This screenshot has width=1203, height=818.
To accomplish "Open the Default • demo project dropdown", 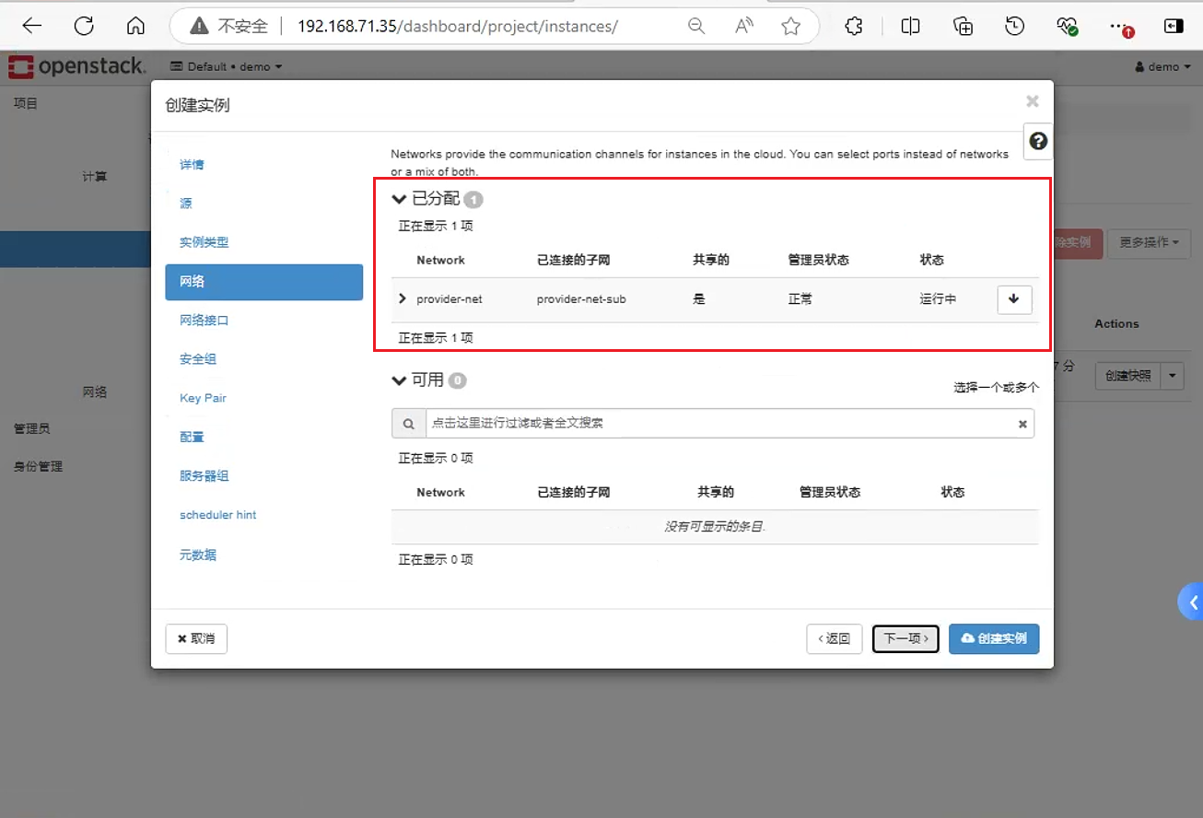I will [x=226, y=66].
